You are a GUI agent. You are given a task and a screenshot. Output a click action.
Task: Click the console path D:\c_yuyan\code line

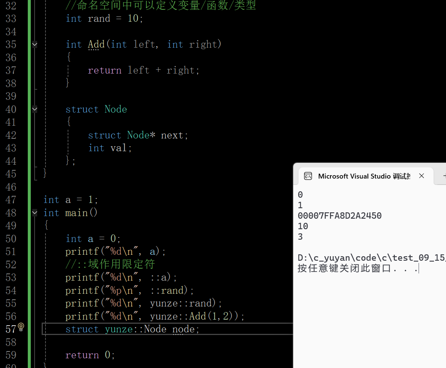372,258
